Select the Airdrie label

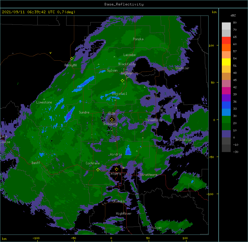coord(116,154)
